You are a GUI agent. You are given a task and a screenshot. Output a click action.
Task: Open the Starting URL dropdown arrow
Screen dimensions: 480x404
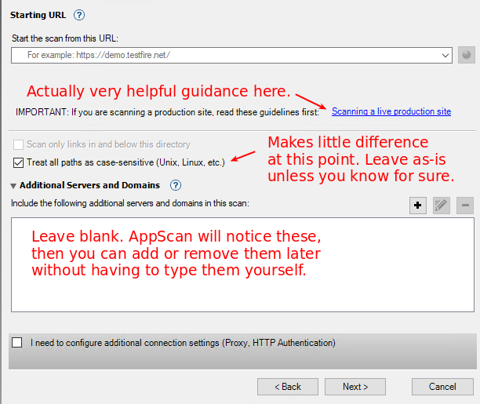coord(445,55)
